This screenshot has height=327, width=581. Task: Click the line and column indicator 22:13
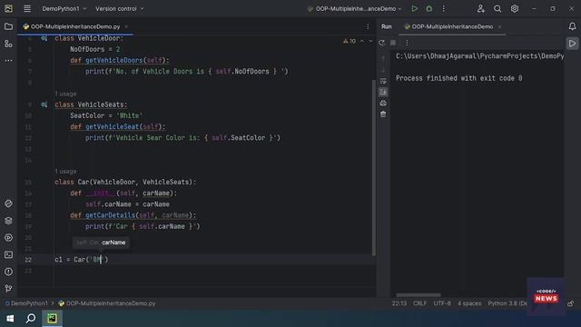click(x=399, y=303)
